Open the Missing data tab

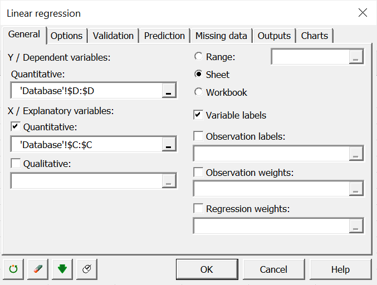coord(221,36)
